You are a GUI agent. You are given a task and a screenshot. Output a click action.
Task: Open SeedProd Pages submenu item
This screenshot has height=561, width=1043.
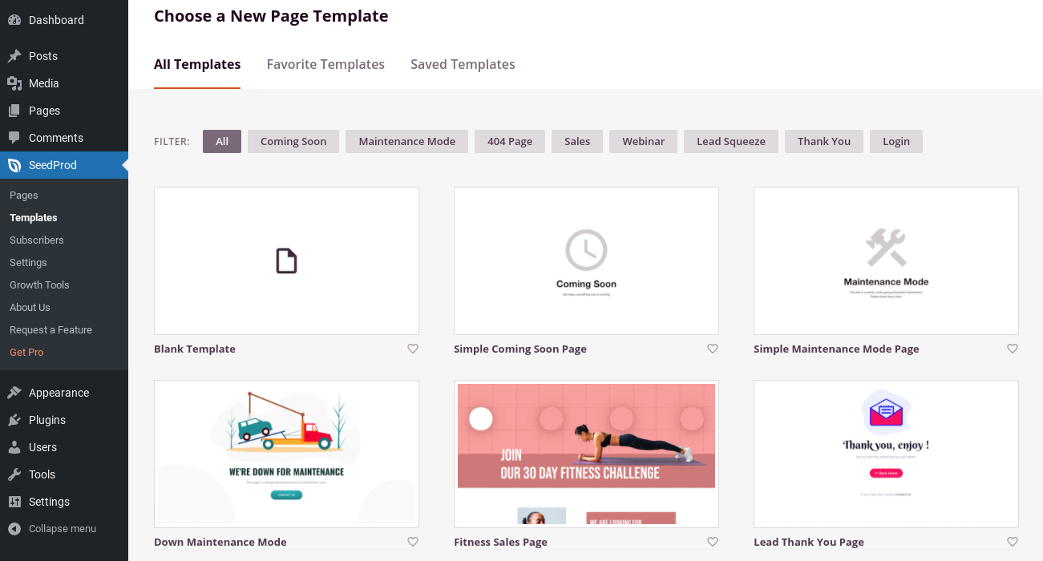(24, 196)
